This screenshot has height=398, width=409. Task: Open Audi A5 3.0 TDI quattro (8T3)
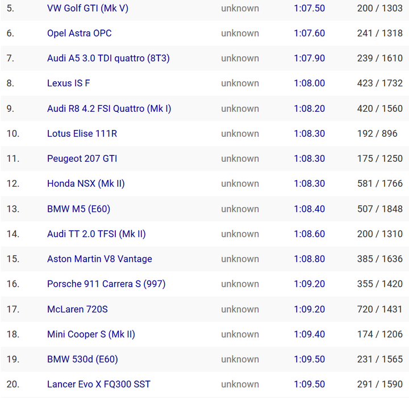[x=108, y=58]
